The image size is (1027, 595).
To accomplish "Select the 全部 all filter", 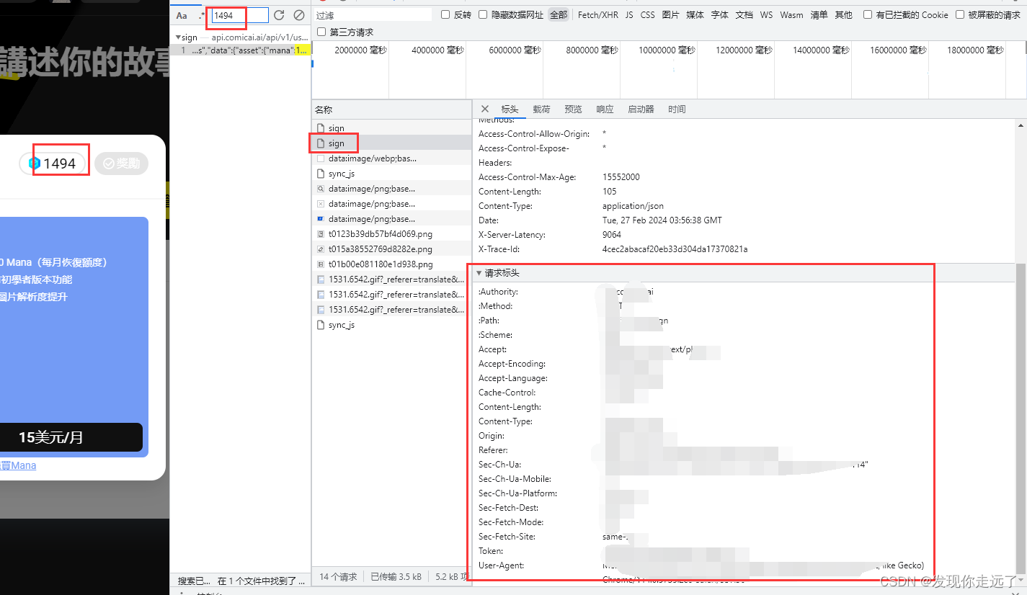I will pyautogui.click(x=559, y=14).
